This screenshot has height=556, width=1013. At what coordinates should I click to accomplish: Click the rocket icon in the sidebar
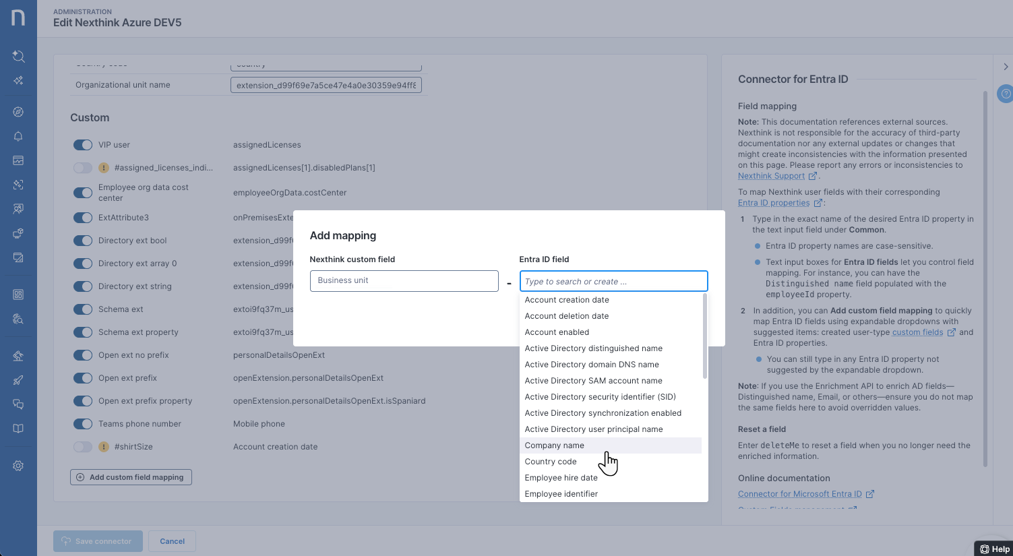[18, 380]
